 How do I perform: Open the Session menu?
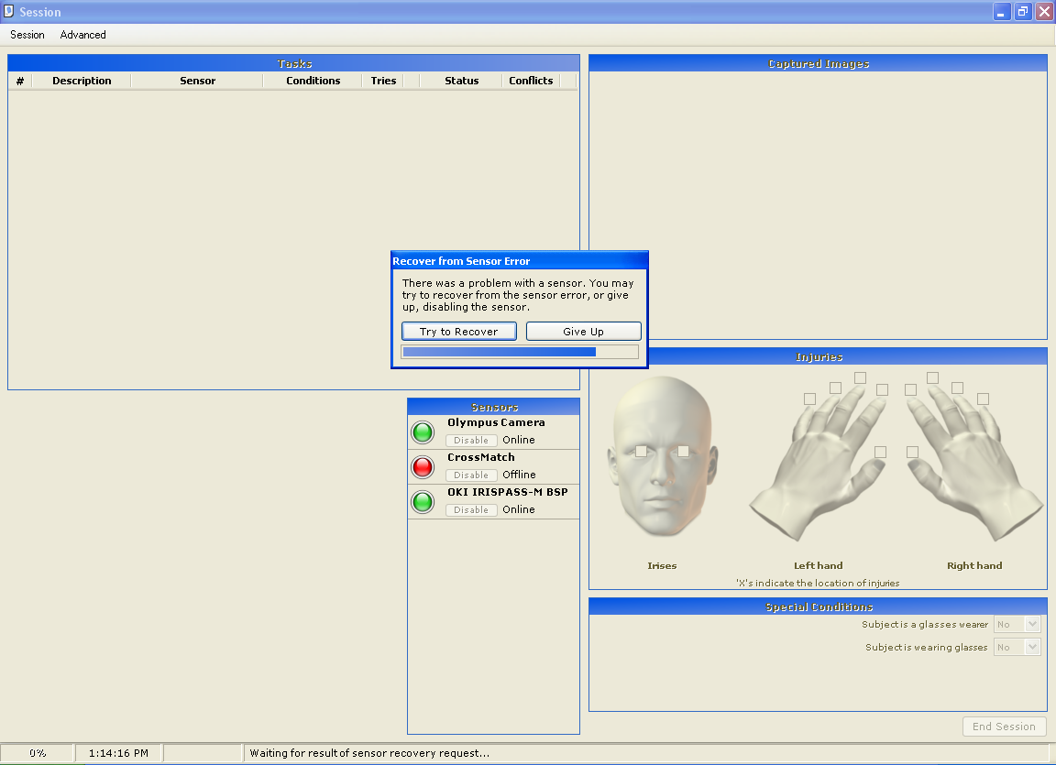pos(27,35)
